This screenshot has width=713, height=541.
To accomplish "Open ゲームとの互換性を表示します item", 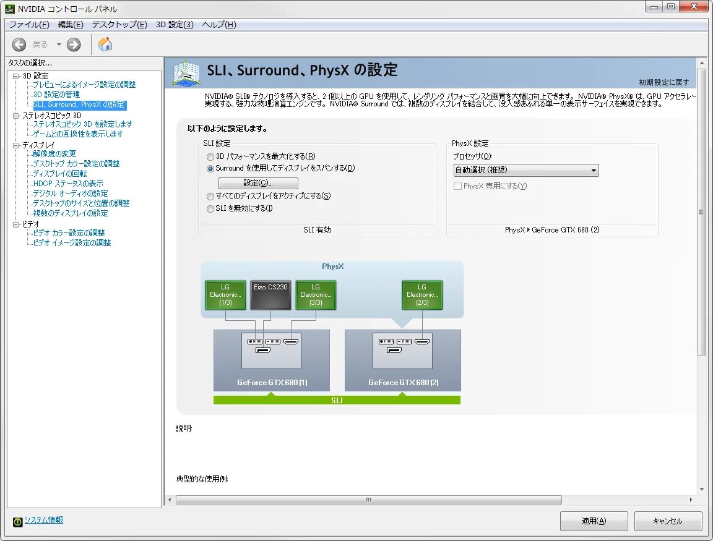I will point(78,134).
